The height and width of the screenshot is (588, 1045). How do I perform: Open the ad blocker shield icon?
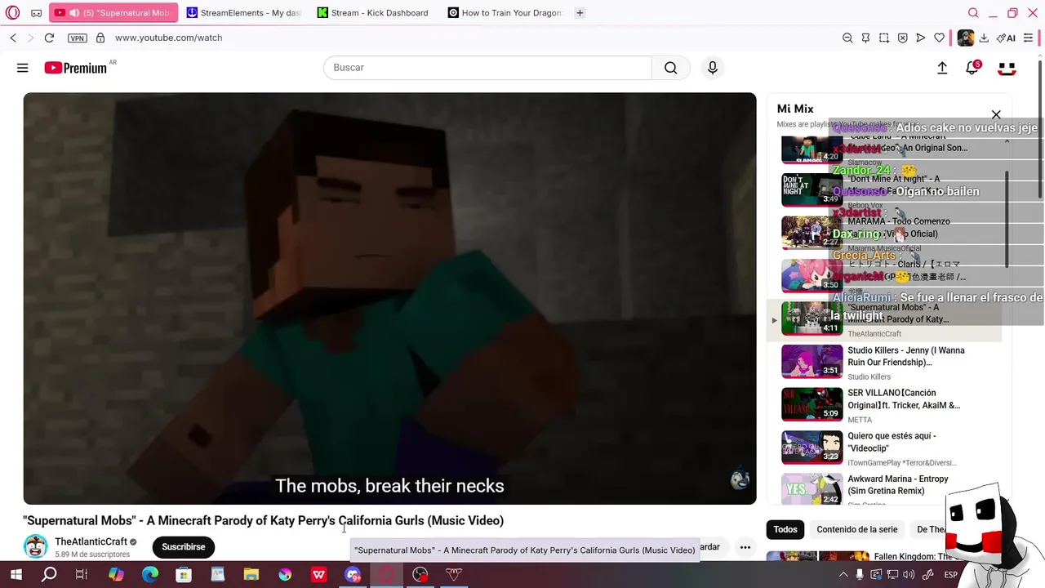tap(902, 38)
